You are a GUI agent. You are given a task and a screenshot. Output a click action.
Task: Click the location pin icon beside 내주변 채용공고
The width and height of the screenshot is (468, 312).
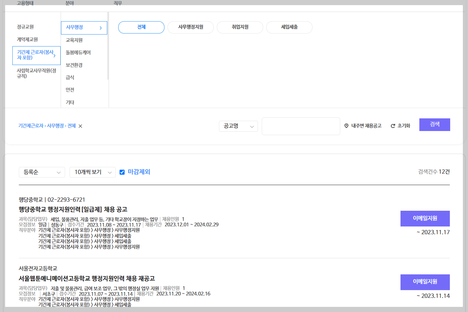[x=346, y=126]
